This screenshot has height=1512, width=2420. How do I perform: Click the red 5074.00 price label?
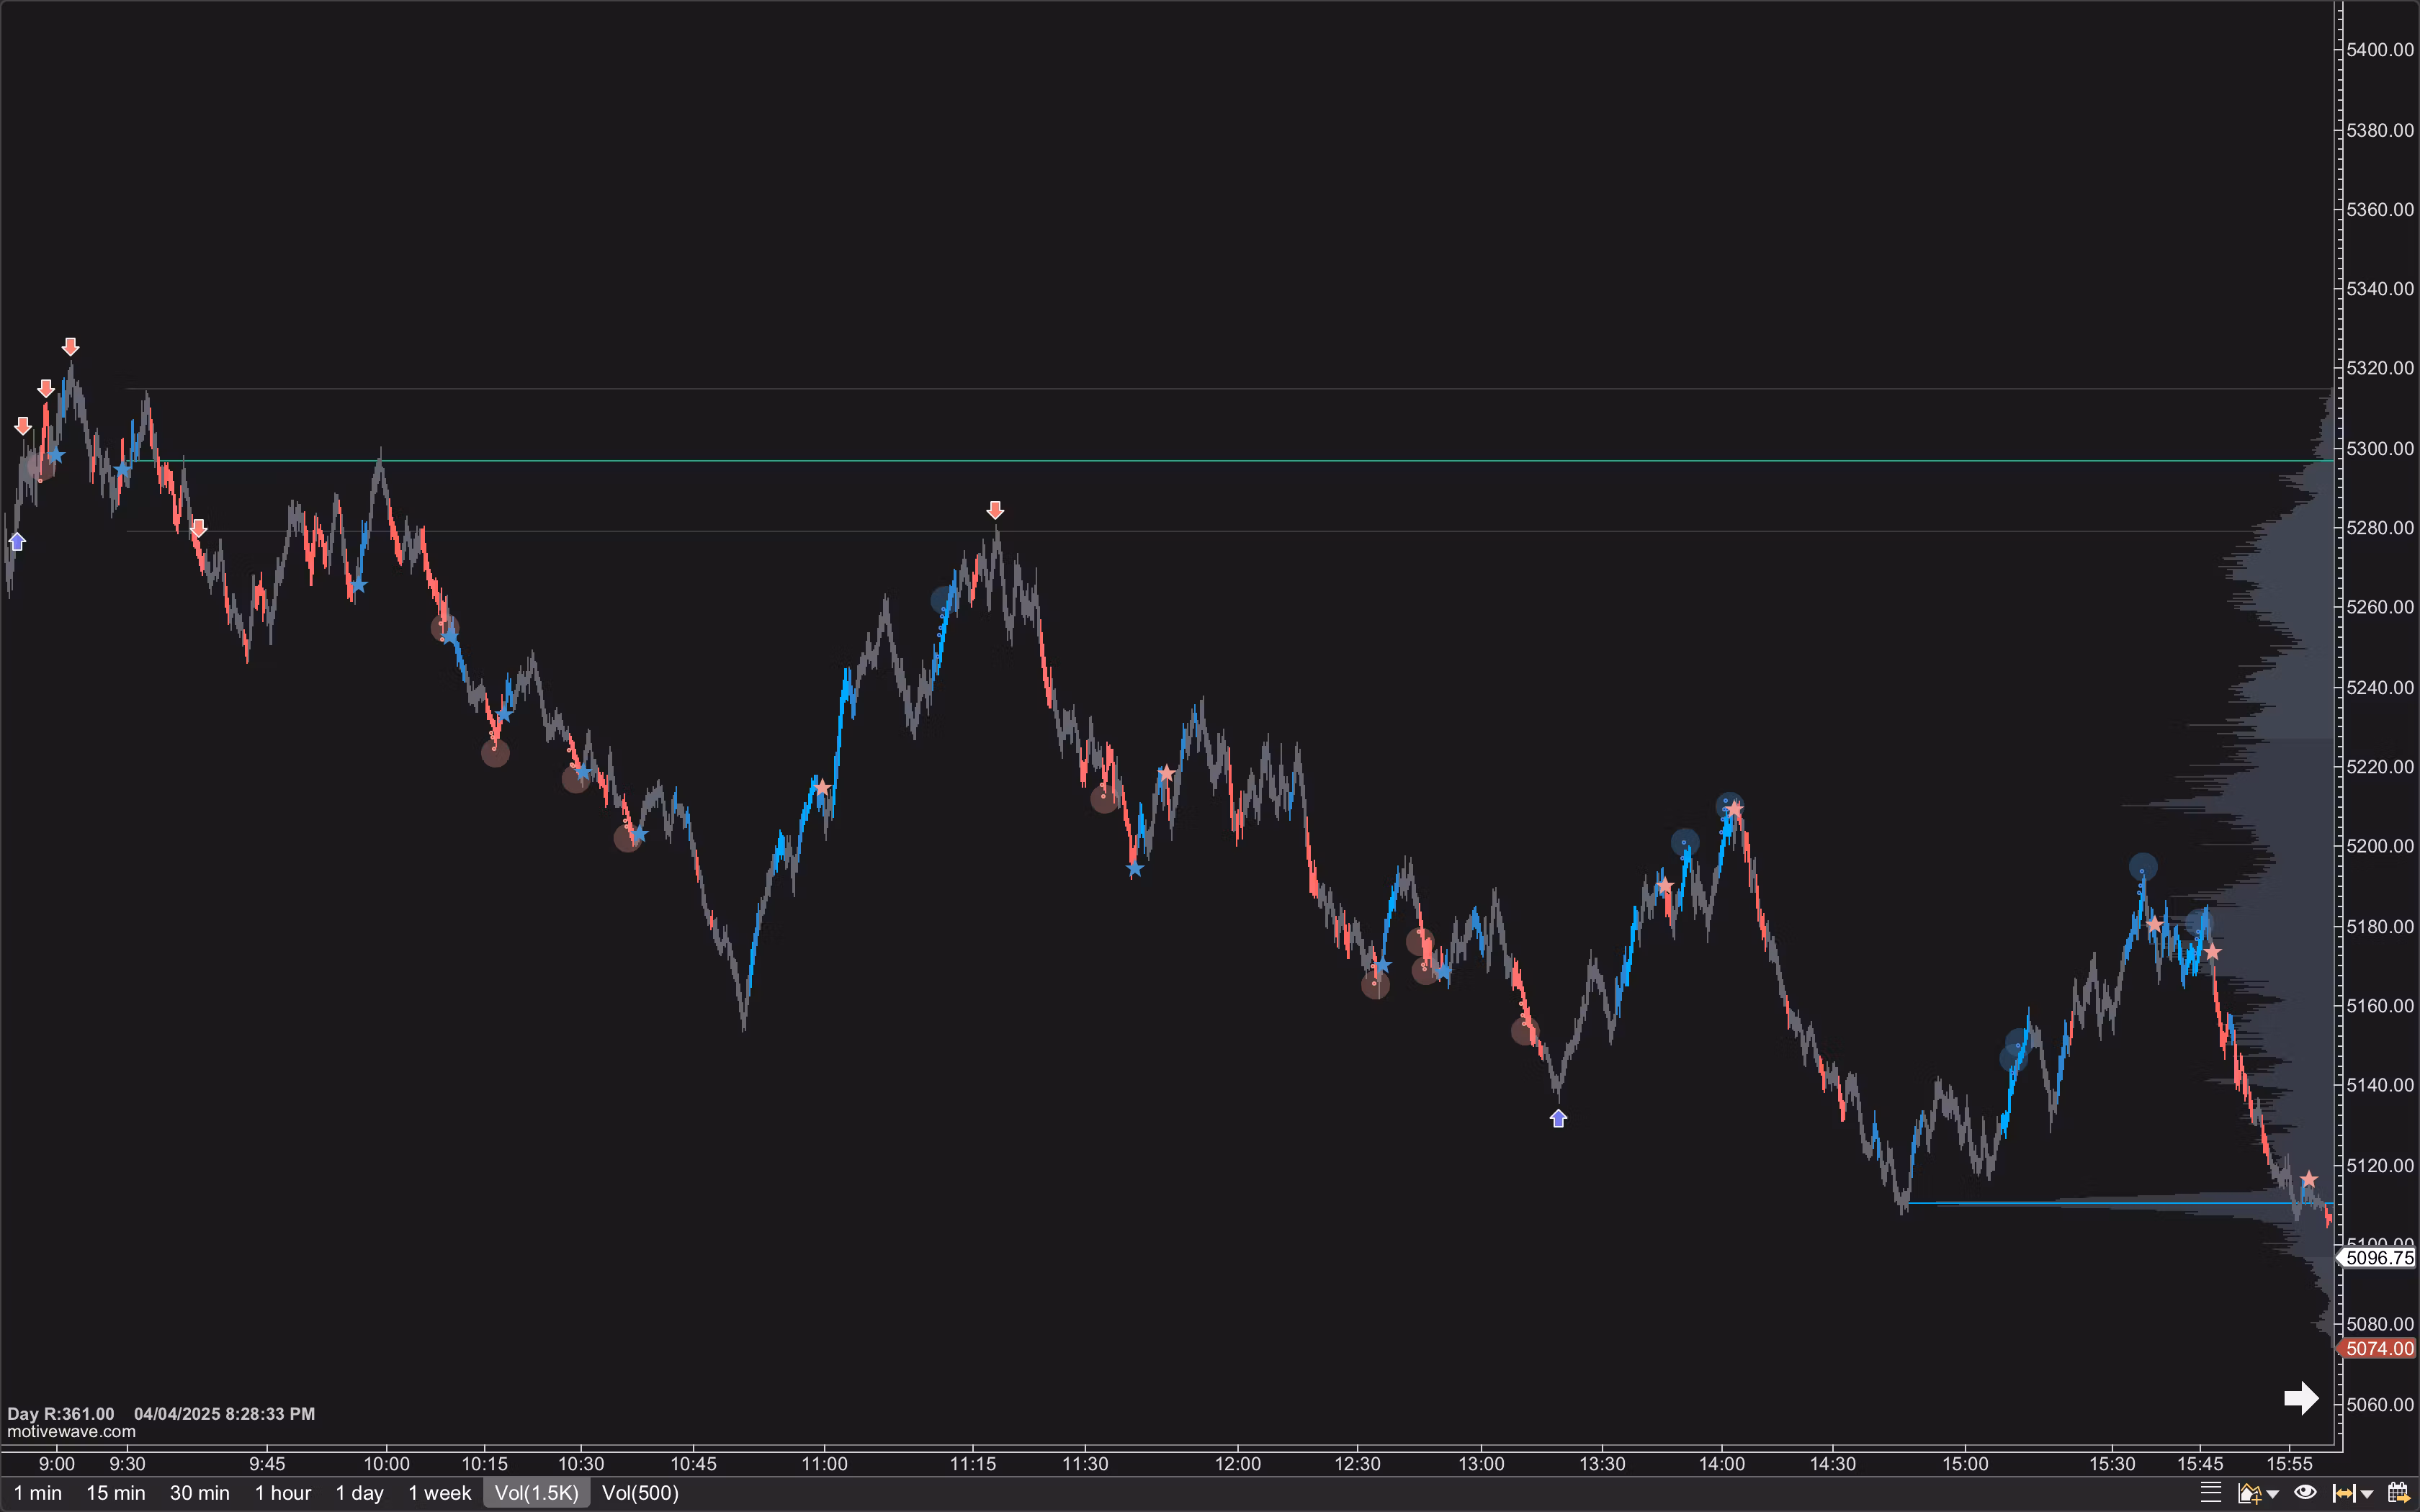click(2378, 1348)
